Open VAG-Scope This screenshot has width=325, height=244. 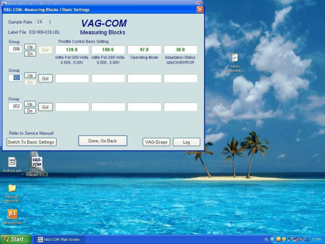point(156,142)
